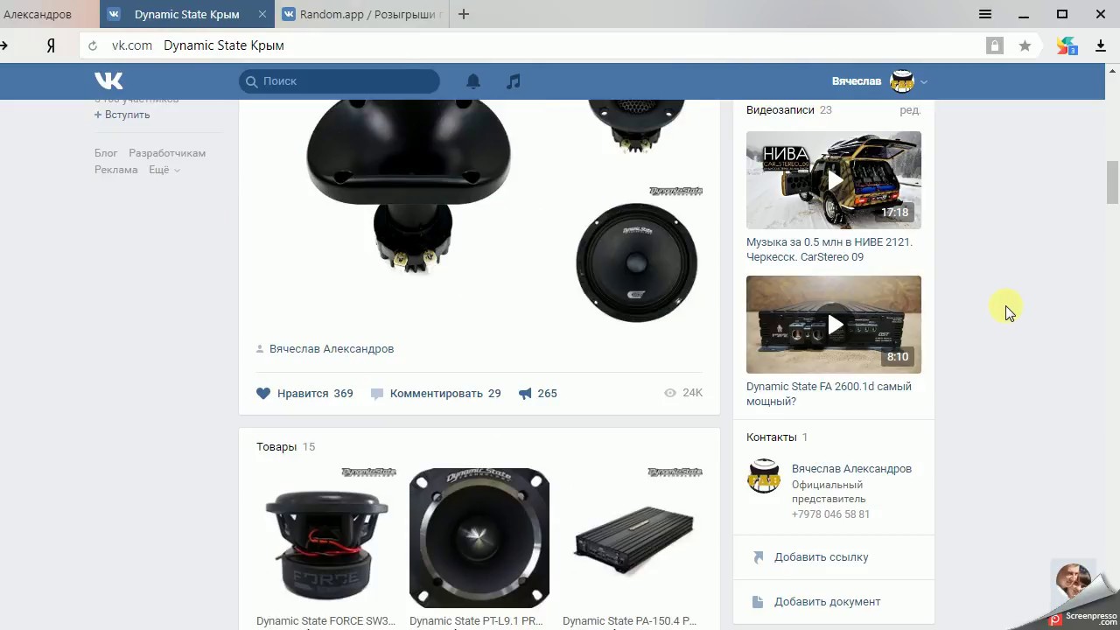Expand the Ещё footer dropdown
Image resolution: width=1120 pixels, height=630 pixels.
(164, 170)
